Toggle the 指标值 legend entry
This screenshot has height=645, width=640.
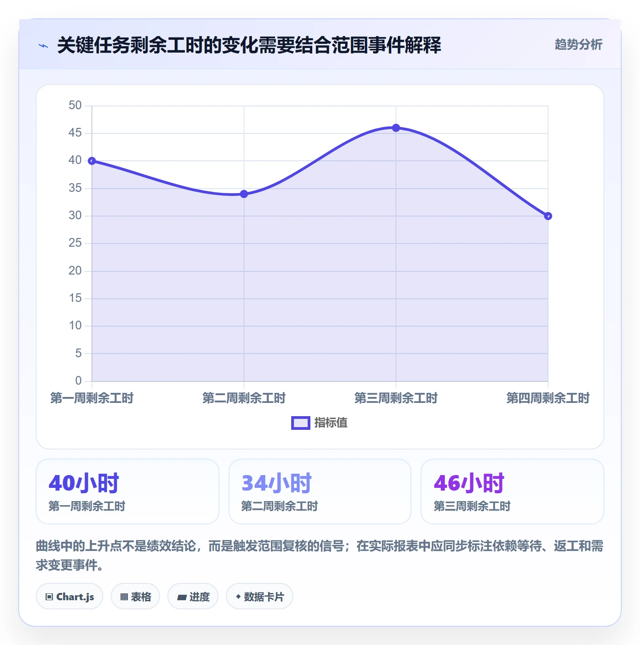click(x=320, y=423)
